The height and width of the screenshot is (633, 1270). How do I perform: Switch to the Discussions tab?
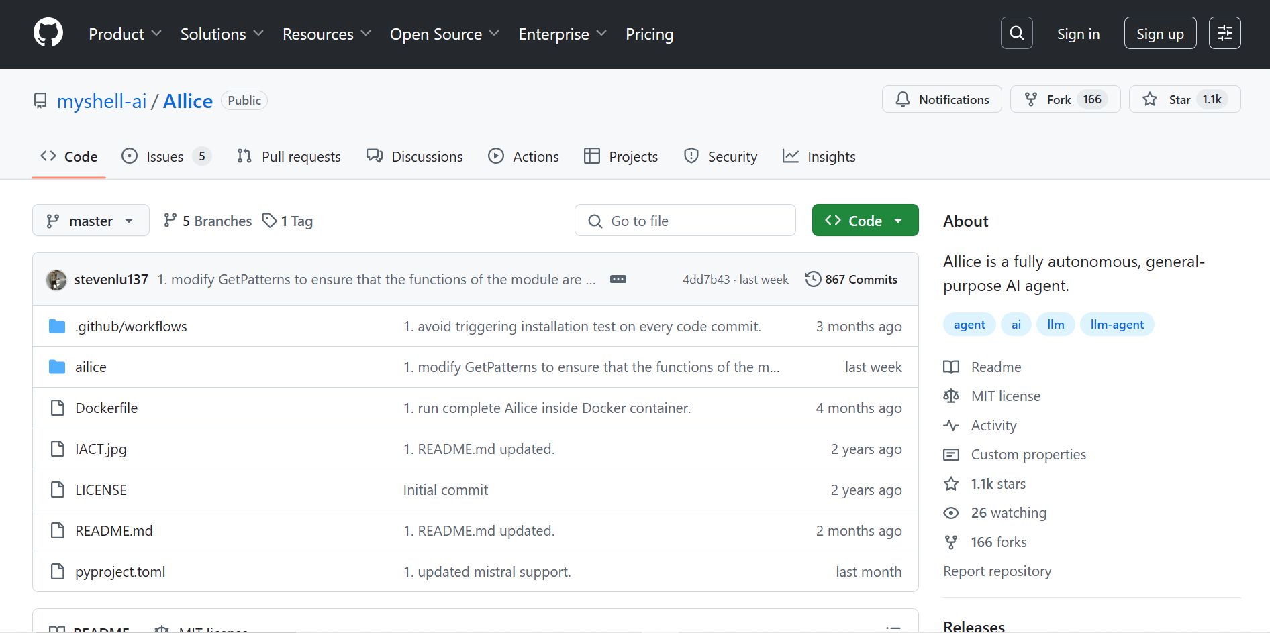click(x=414, y=156)
